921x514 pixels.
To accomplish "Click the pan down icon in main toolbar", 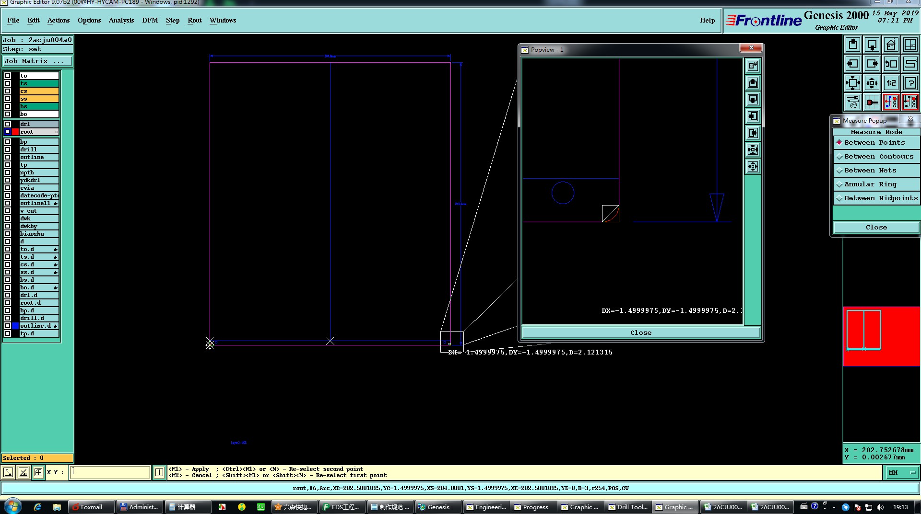I will tap(872, 45).
